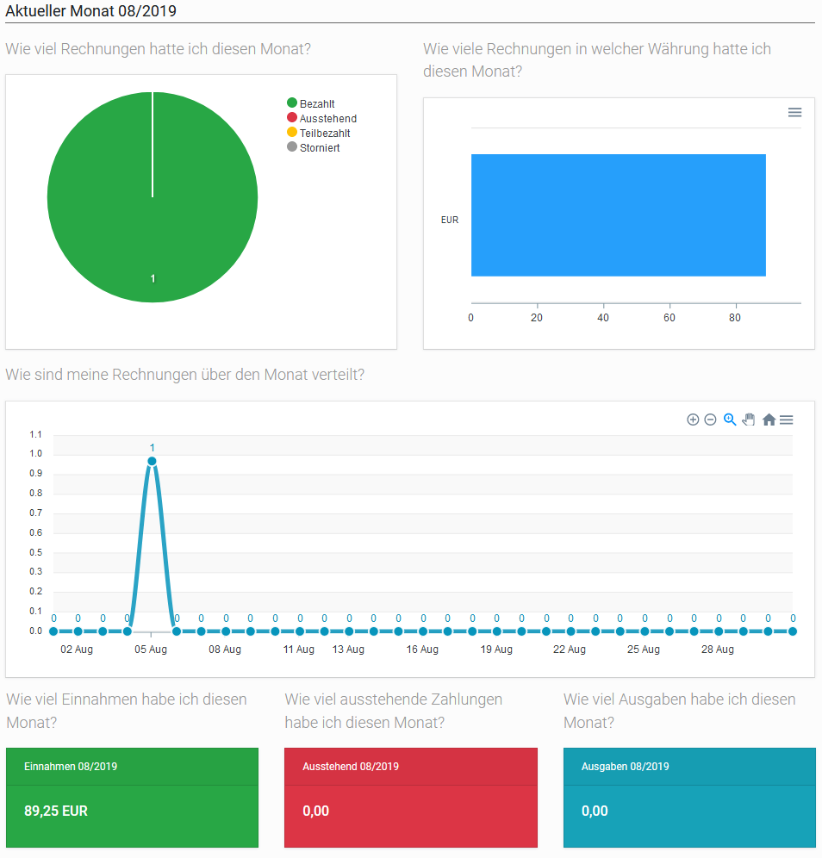
Task: Click the 80 tick label on bar chart
Action: 735,318
